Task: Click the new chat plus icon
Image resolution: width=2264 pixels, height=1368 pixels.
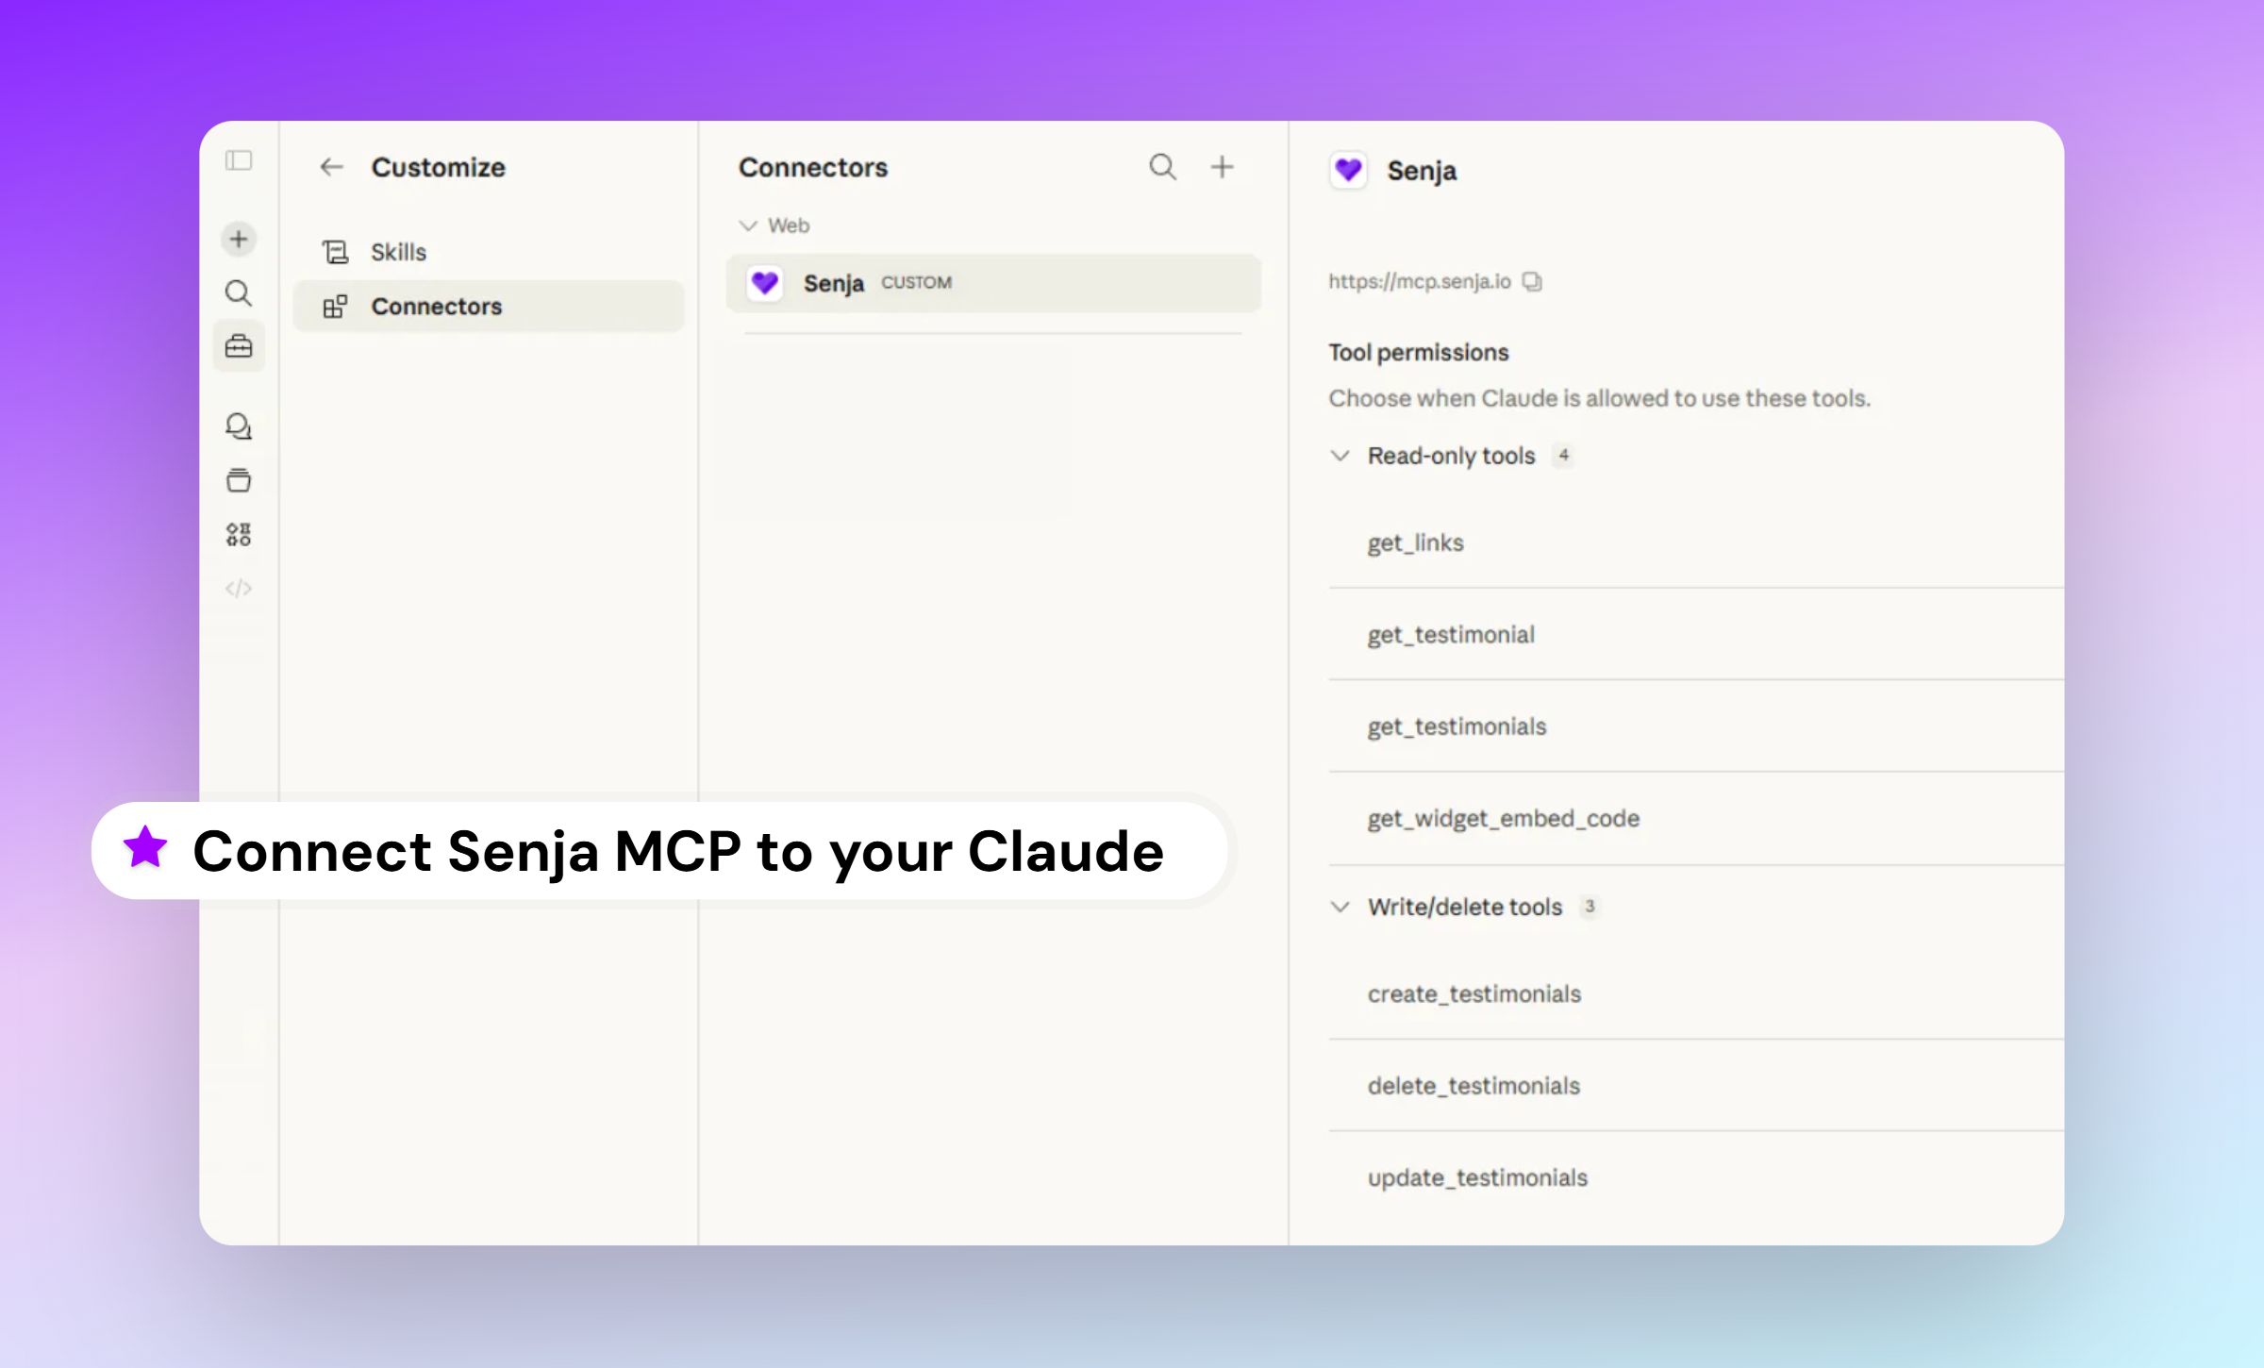Action: click(x=239, y=239)
